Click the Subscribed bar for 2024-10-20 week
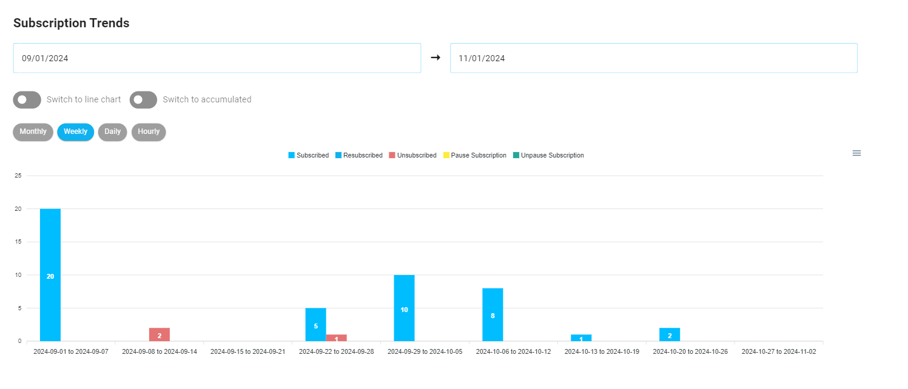The width and height of the screenshot is (908, 389). click(x=670, y=334)
